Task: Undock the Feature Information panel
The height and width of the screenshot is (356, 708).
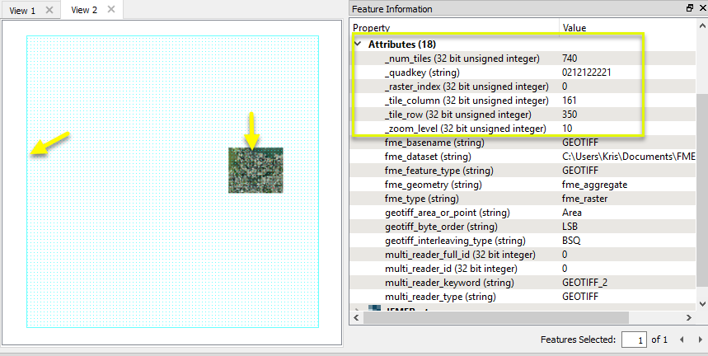Action: (x=690, y=8)
